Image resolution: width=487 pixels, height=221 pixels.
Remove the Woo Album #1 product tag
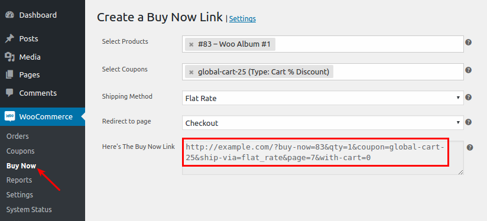click(x=191, y=44)
